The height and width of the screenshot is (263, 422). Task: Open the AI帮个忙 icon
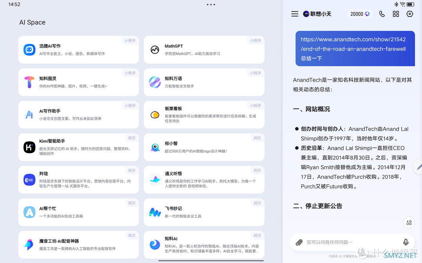click(x=29, y=212)
